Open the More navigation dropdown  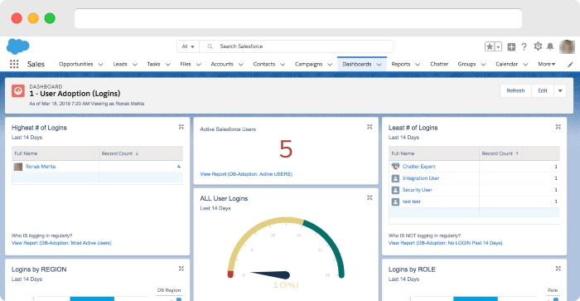(x=547, y=64)
